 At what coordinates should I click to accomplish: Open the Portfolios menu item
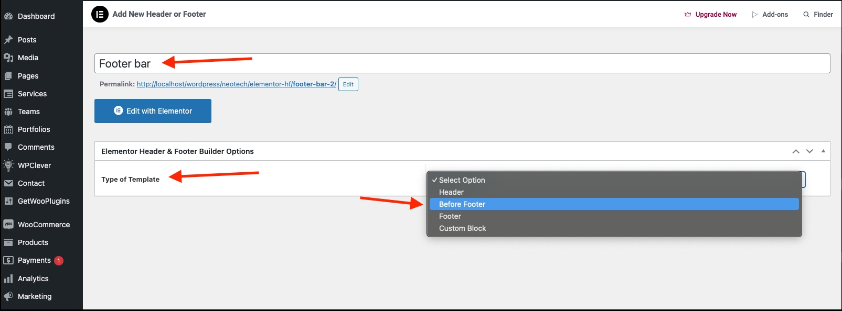[x=34, y=129]
